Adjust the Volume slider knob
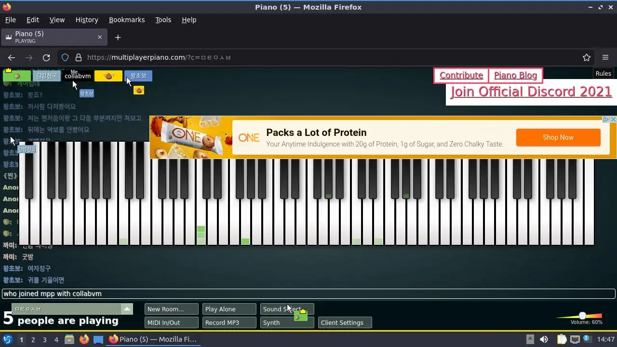This screenshot has height=347, width=617. point(582,316)
